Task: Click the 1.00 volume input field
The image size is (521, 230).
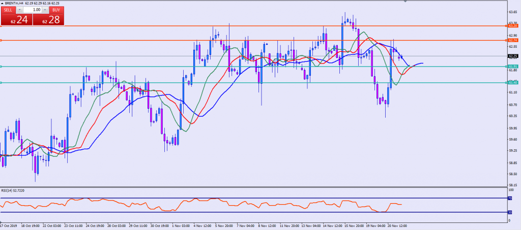Action: tap(33, 10)
